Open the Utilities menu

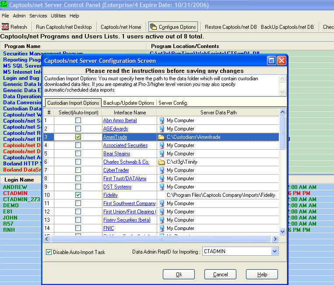(58, 16)
